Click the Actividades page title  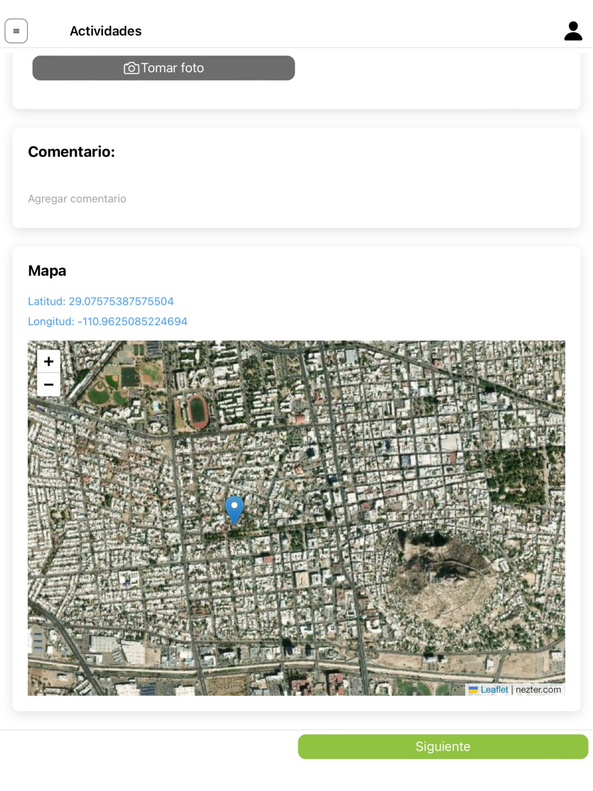point(105,31)
